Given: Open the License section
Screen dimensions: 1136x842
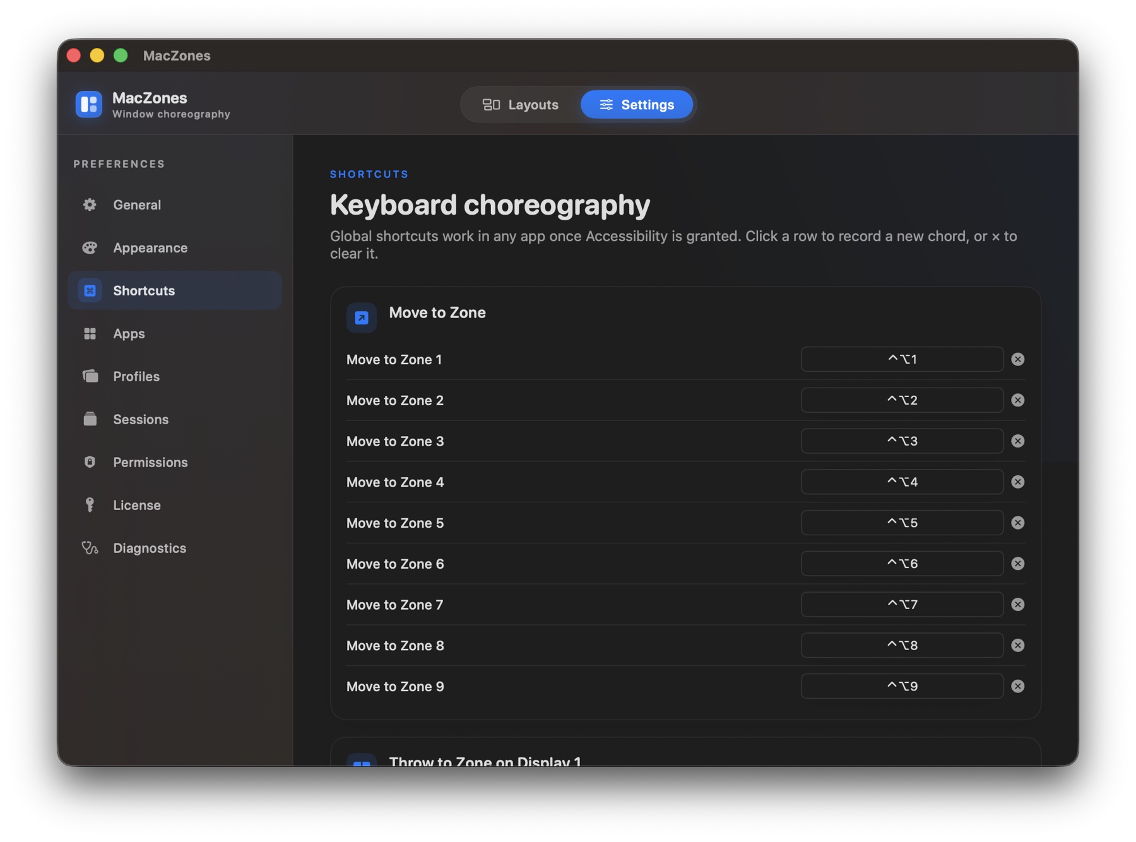Looking at the screenshot, I should point(175,505).
